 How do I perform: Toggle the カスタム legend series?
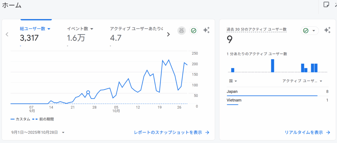click(20, 119)
